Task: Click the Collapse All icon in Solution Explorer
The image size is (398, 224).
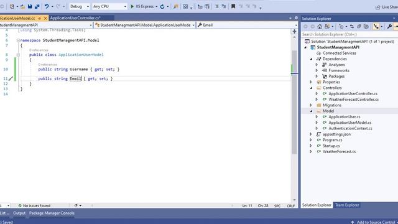Action: (359, 26)
